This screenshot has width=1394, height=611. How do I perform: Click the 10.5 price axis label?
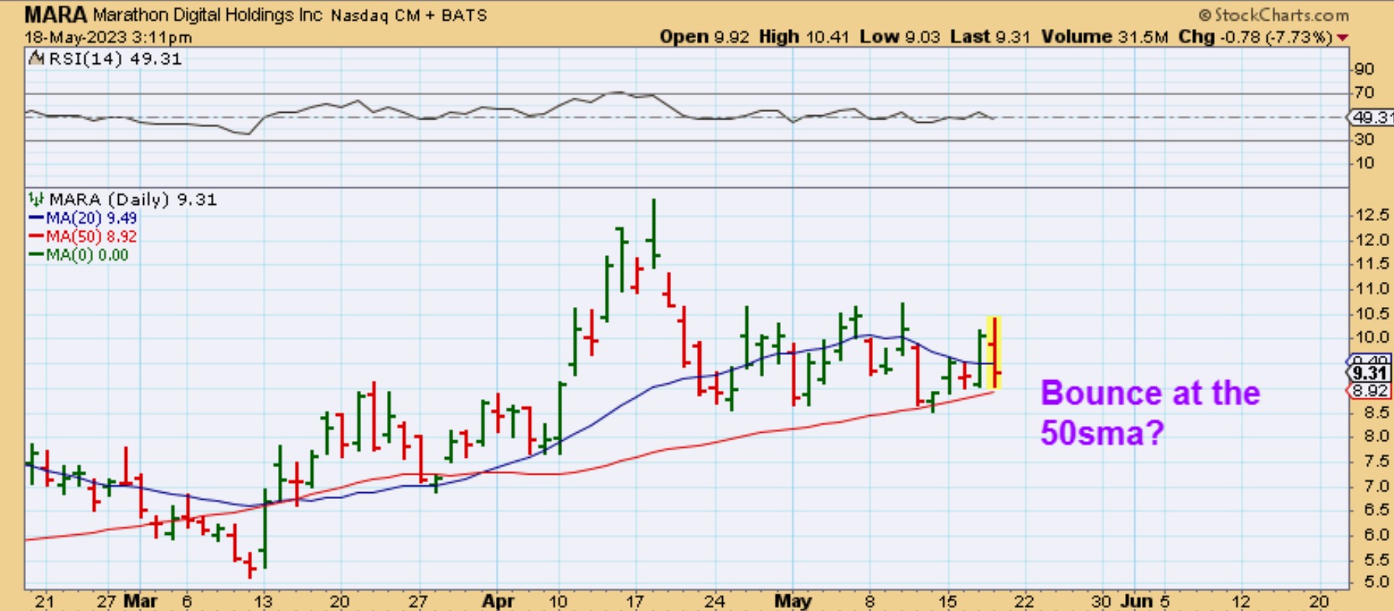tap(1372, 313)
